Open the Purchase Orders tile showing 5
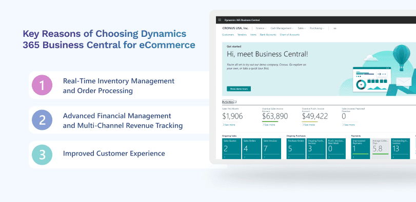The height and width of the screenshot is (202, 416). pos(296,149)
